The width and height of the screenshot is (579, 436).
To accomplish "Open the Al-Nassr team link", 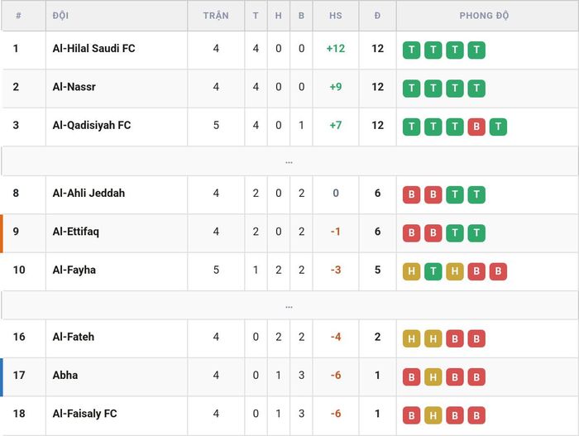I will 74,87.
